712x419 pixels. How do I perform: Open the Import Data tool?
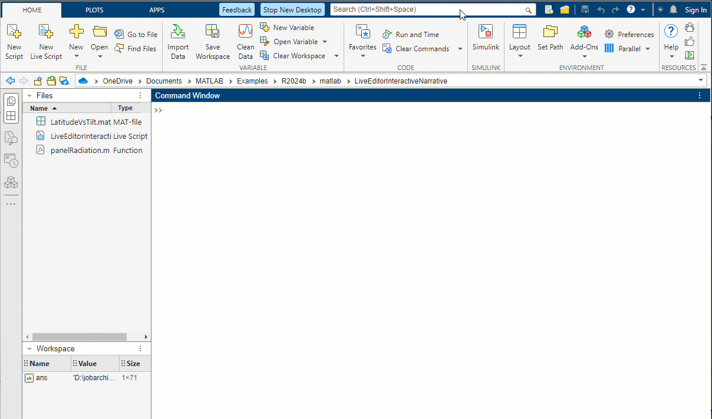point(178,41)
